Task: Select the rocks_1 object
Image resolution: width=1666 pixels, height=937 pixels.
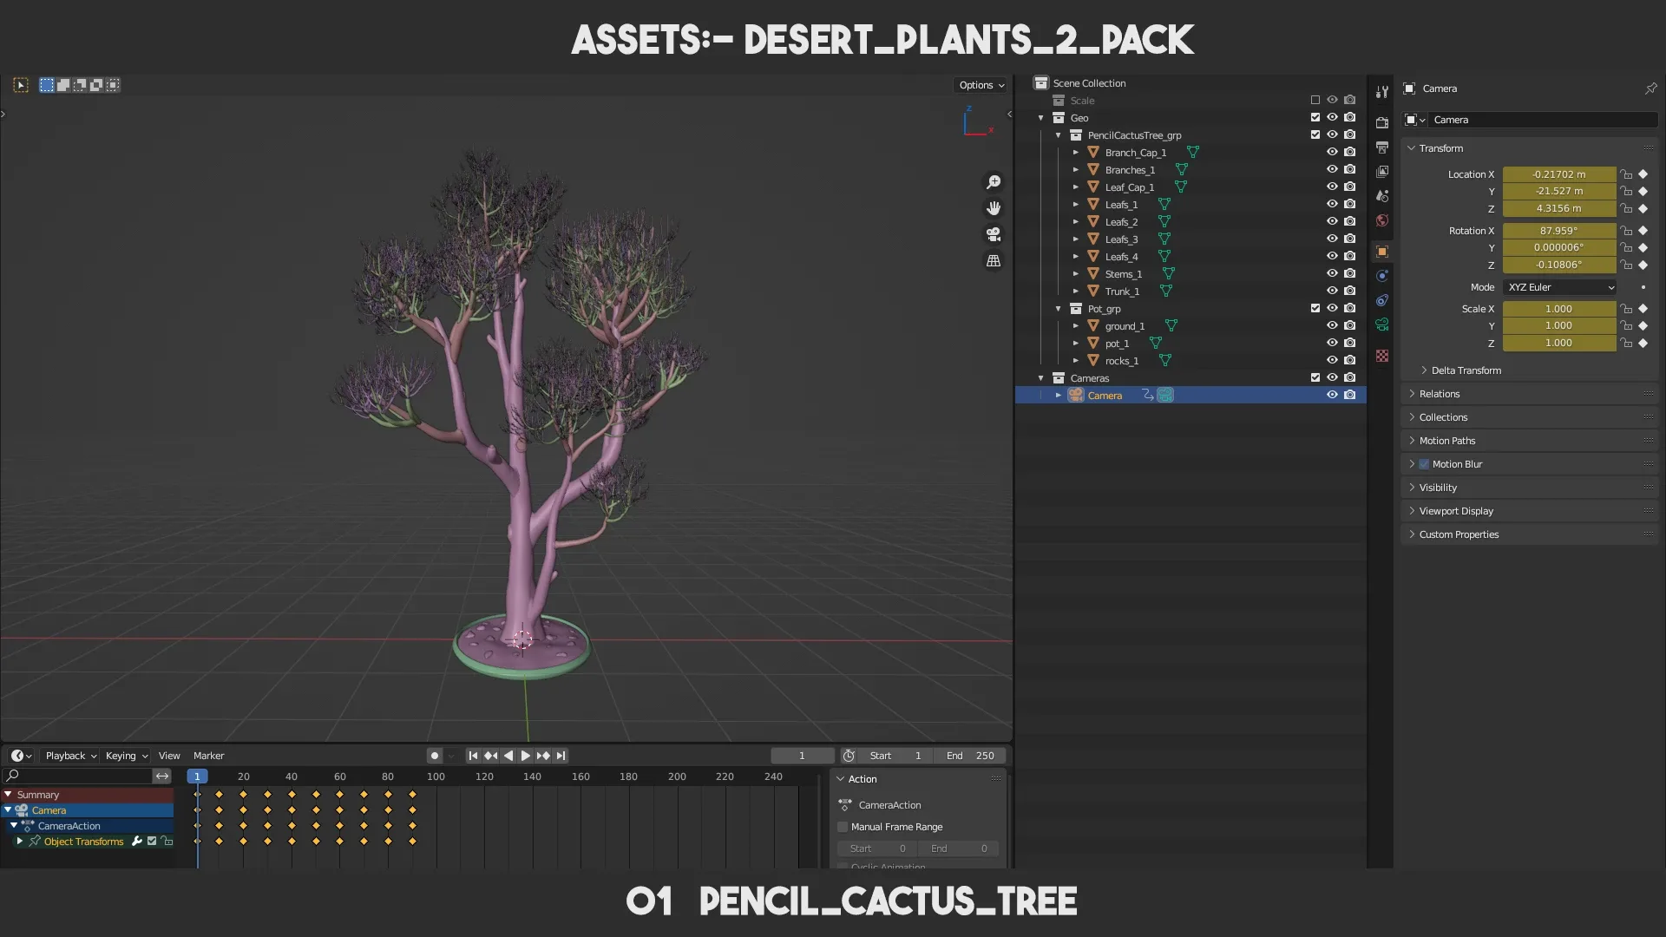Action: [1121, 361]
